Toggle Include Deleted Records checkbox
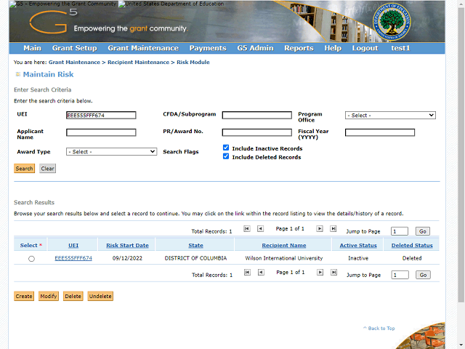Image resolution: width=465 pixels, height=349 pixels. point(226,156)
